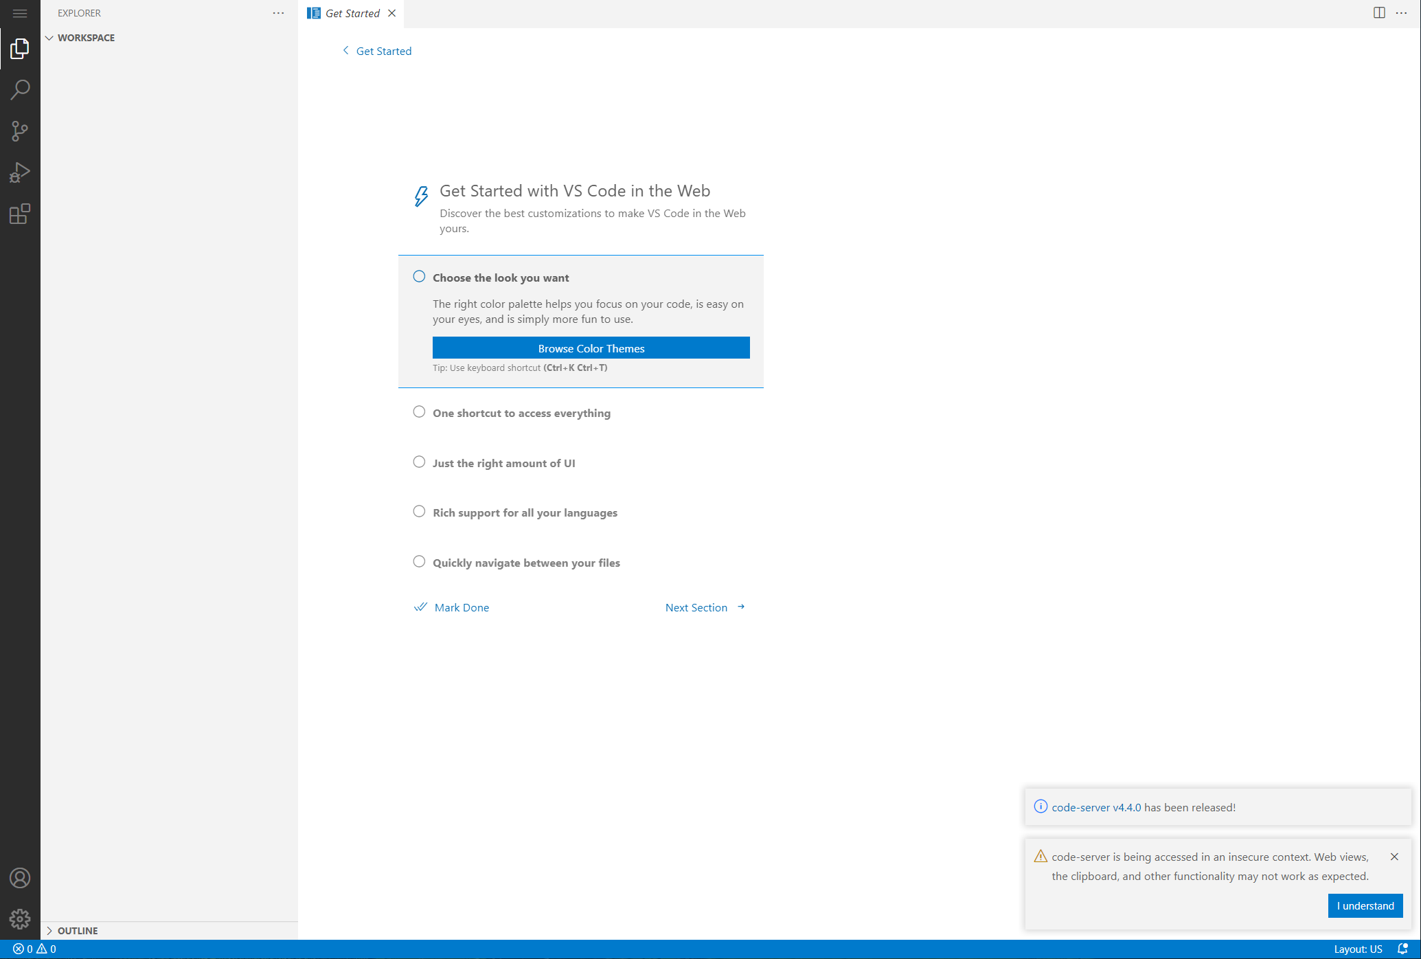
Task: Click the Browse Color Themes button
Action: tap(591, 348)
